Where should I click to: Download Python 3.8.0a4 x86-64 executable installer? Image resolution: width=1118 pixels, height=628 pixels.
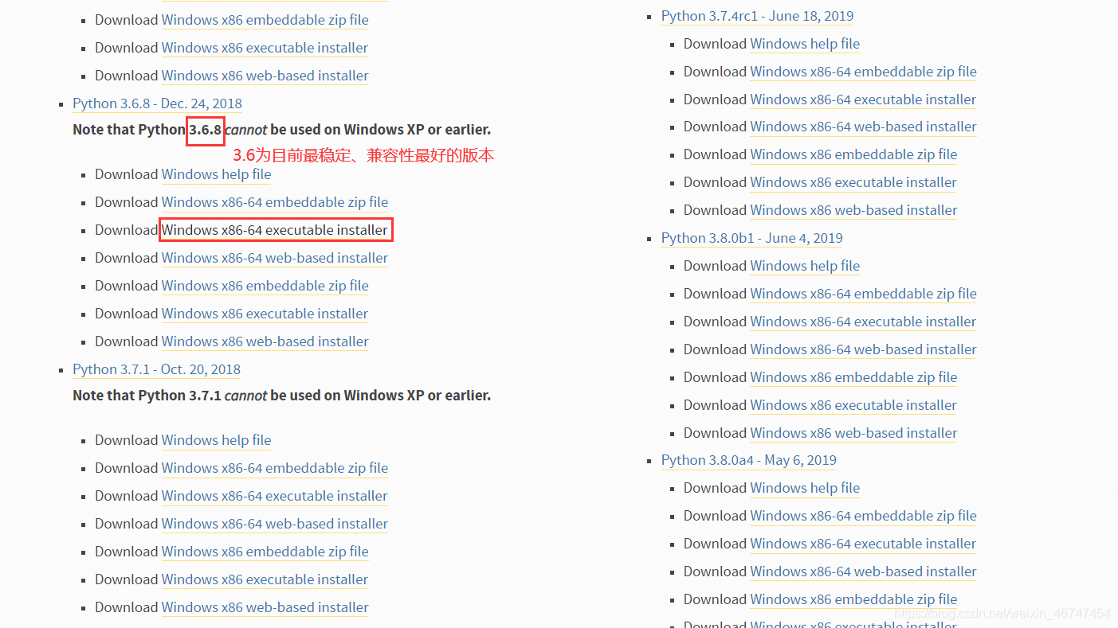click(x=864, y=544)
